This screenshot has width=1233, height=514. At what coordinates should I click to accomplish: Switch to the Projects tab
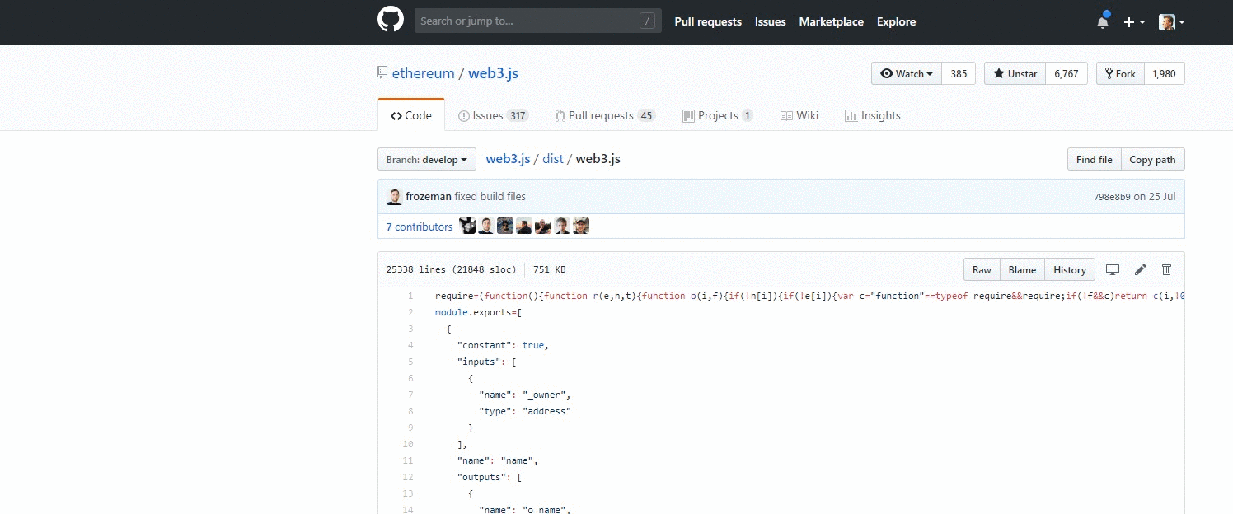point(717,115)
